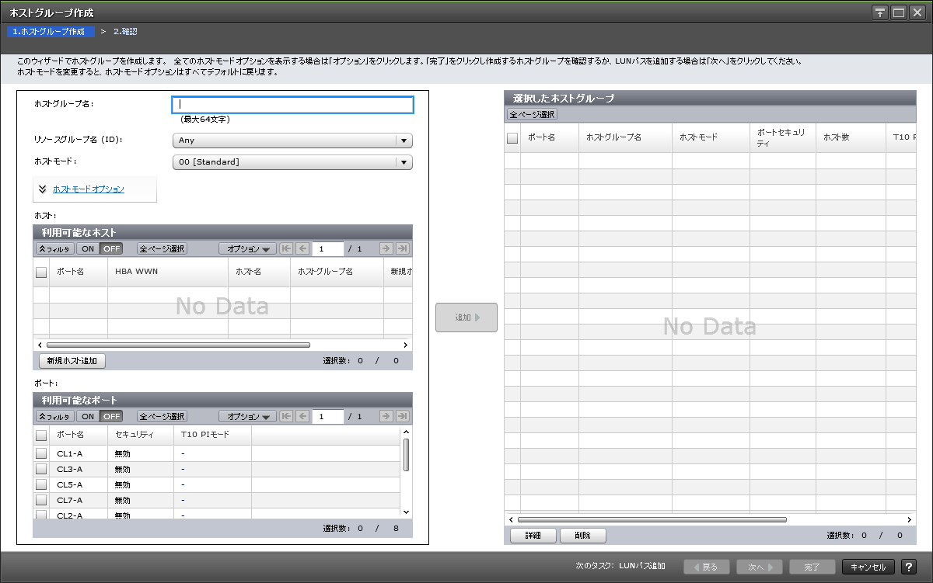Open the ホストモード dropdown
Image resolution: width=933 pixels, height=583 pixels.
(292, 162)
